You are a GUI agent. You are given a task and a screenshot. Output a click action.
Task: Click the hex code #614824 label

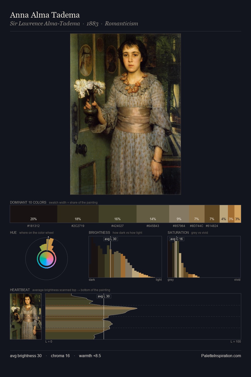(212, 226)
